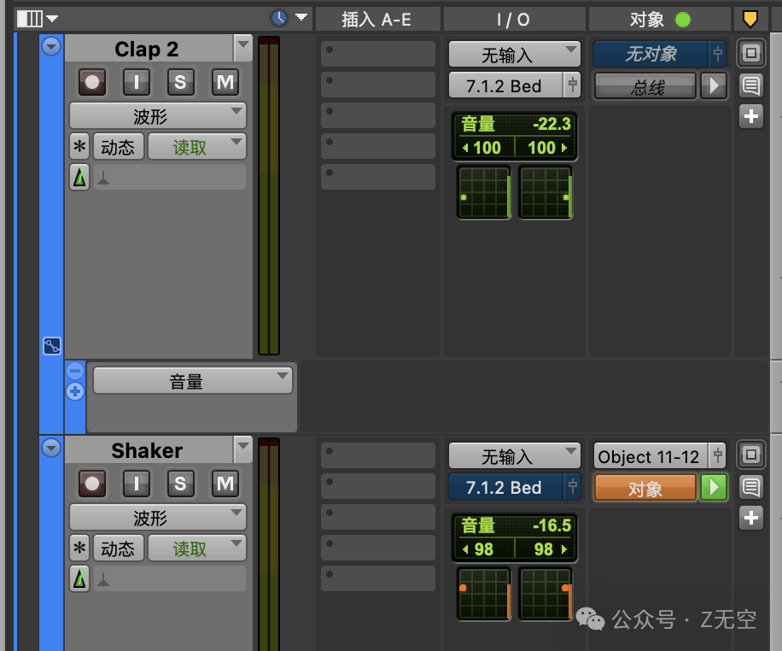Viewport: 782px width, 651px height.
Task: Click the green play arrow beside Shaker 对象 button
Action: point(714,488)
